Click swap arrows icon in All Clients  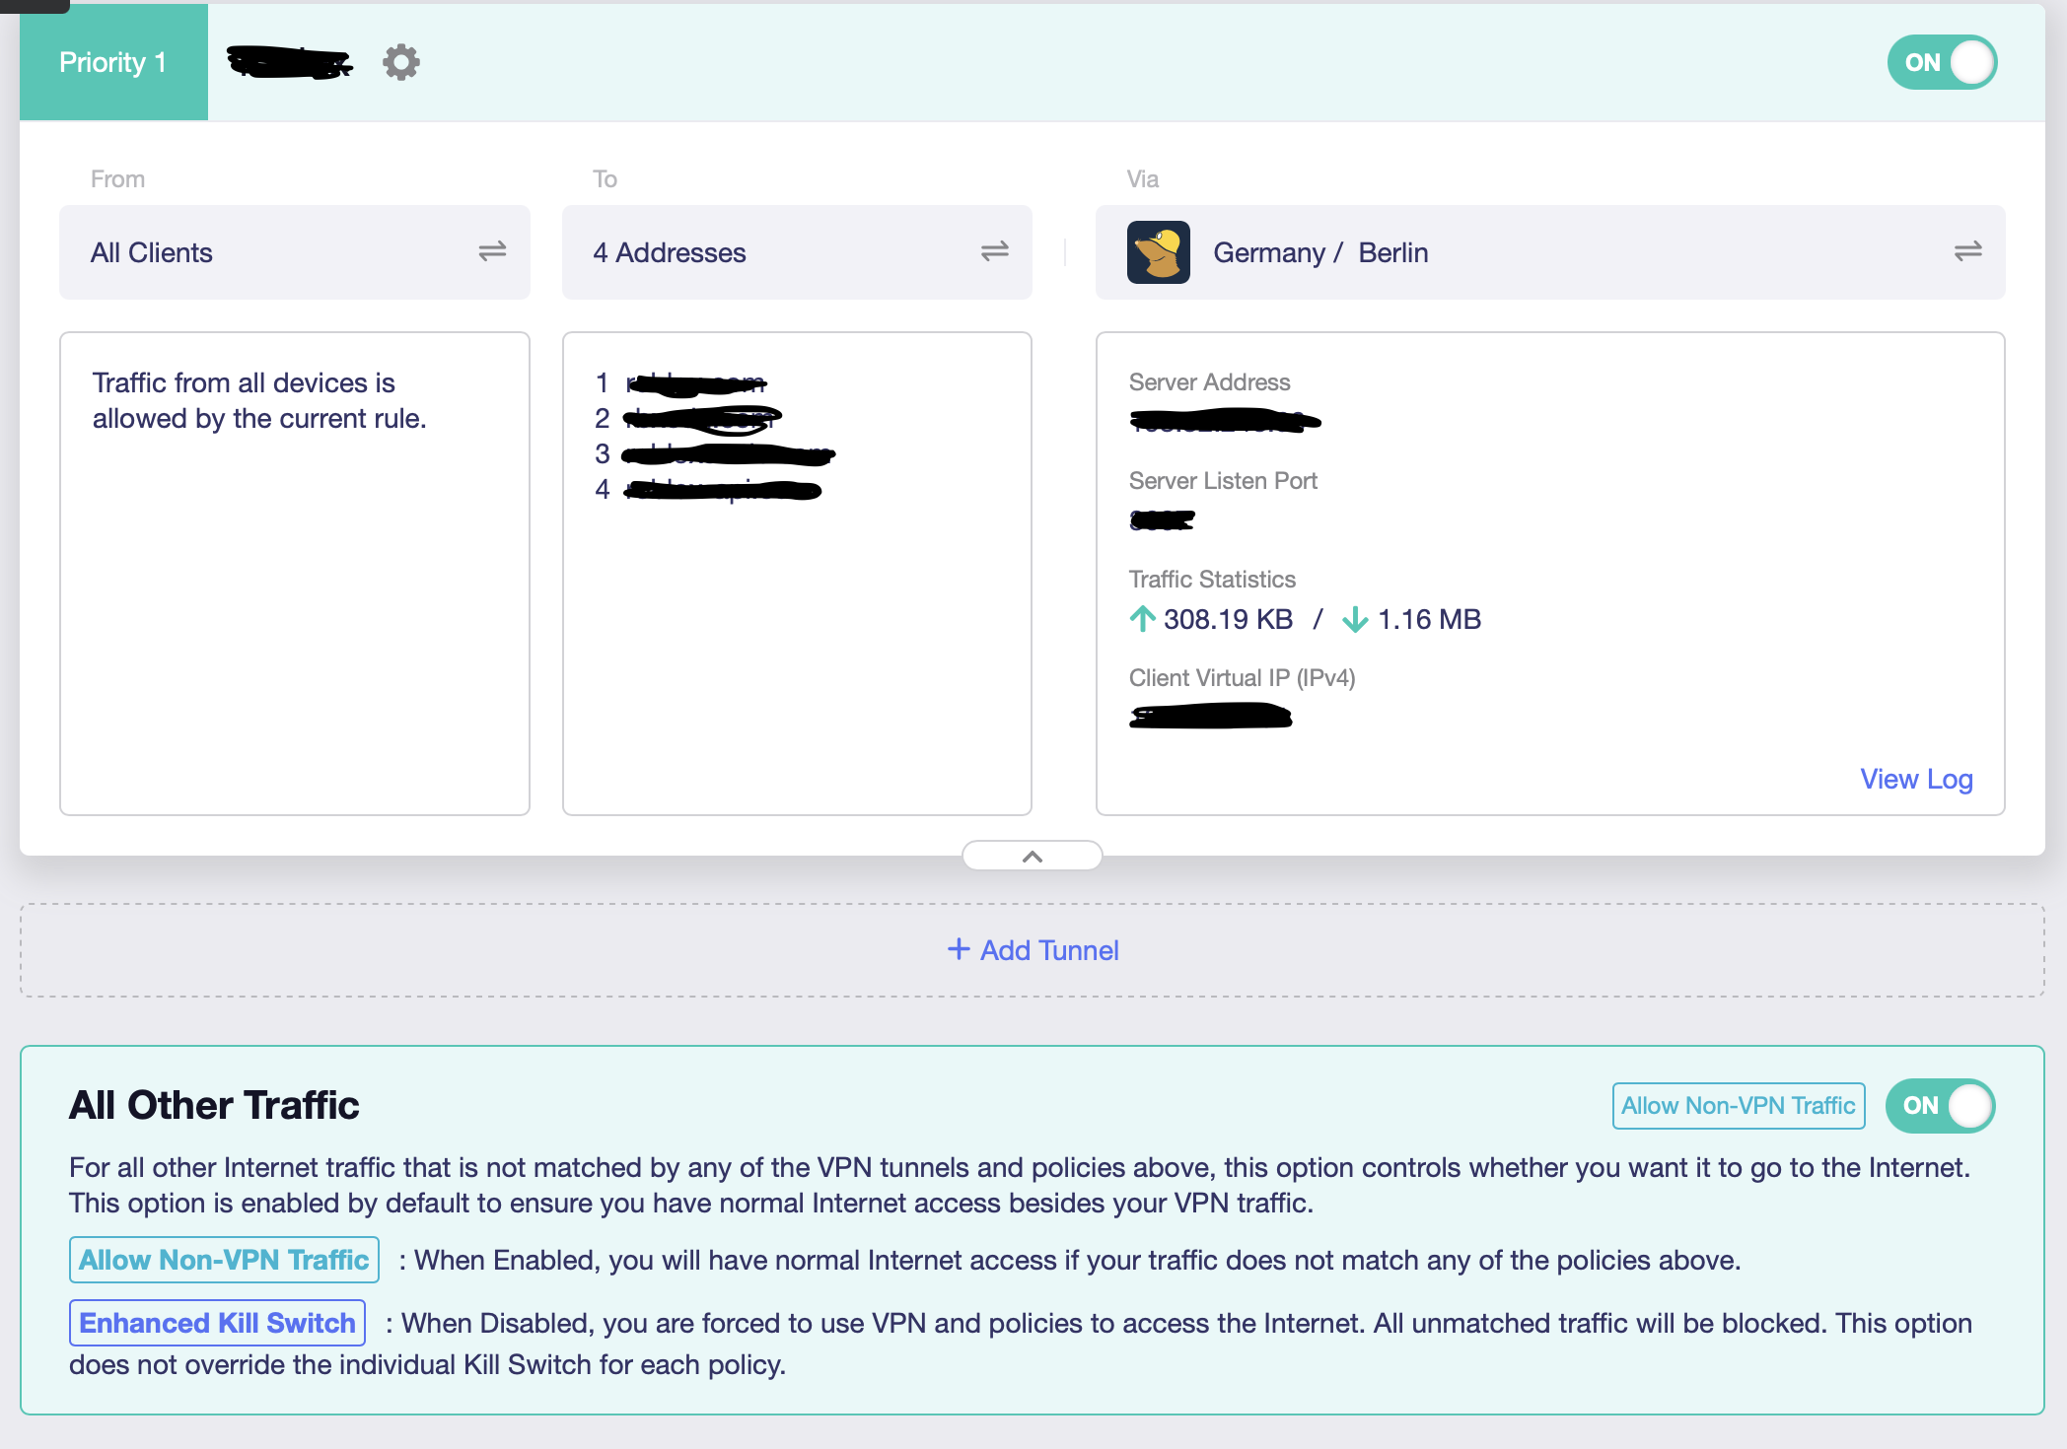point(492,252)
